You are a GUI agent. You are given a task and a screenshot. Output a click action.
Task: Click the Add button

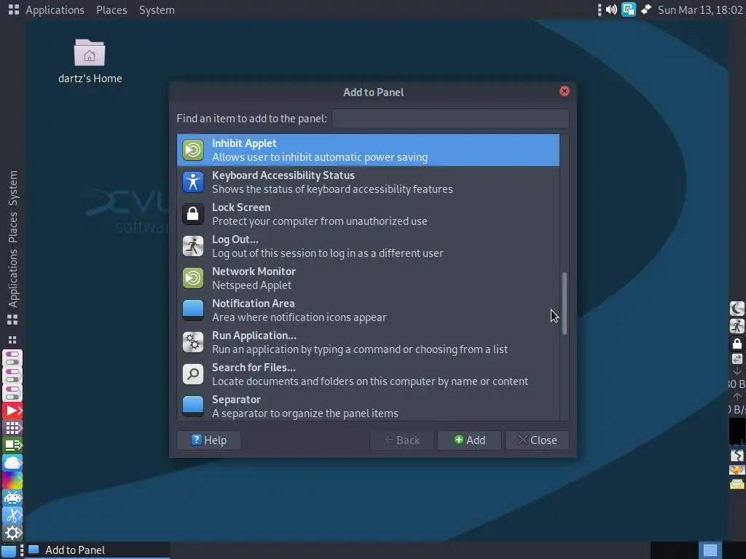point(469,440)
